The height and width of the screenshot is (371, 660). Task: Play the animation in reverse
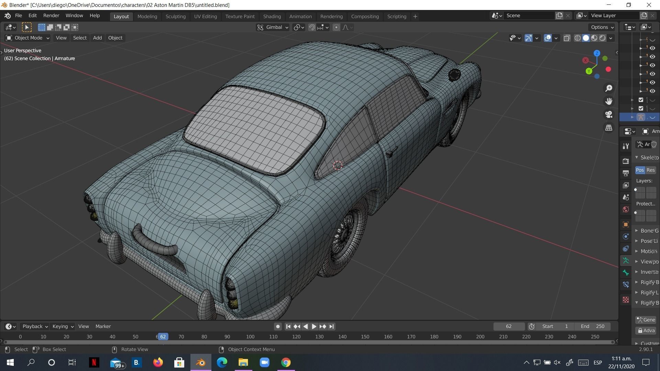[x=305, y=327]
